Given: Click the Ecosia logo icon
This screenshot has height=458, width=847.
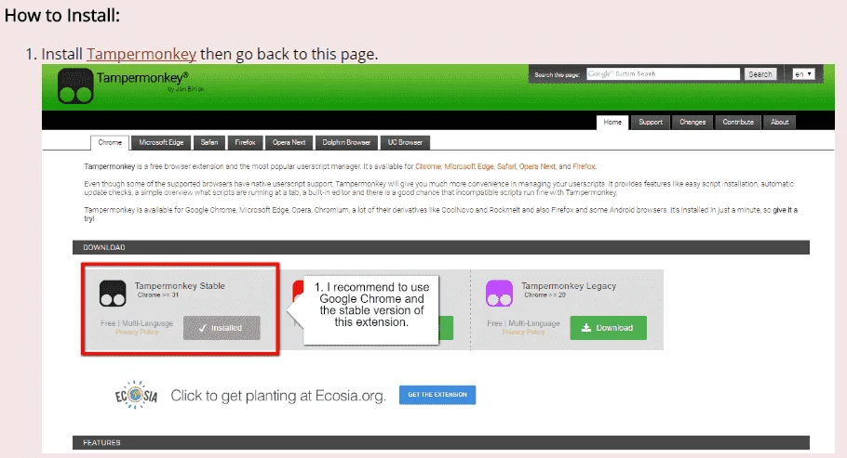Looking at the screenshot, I should (136, 396).
